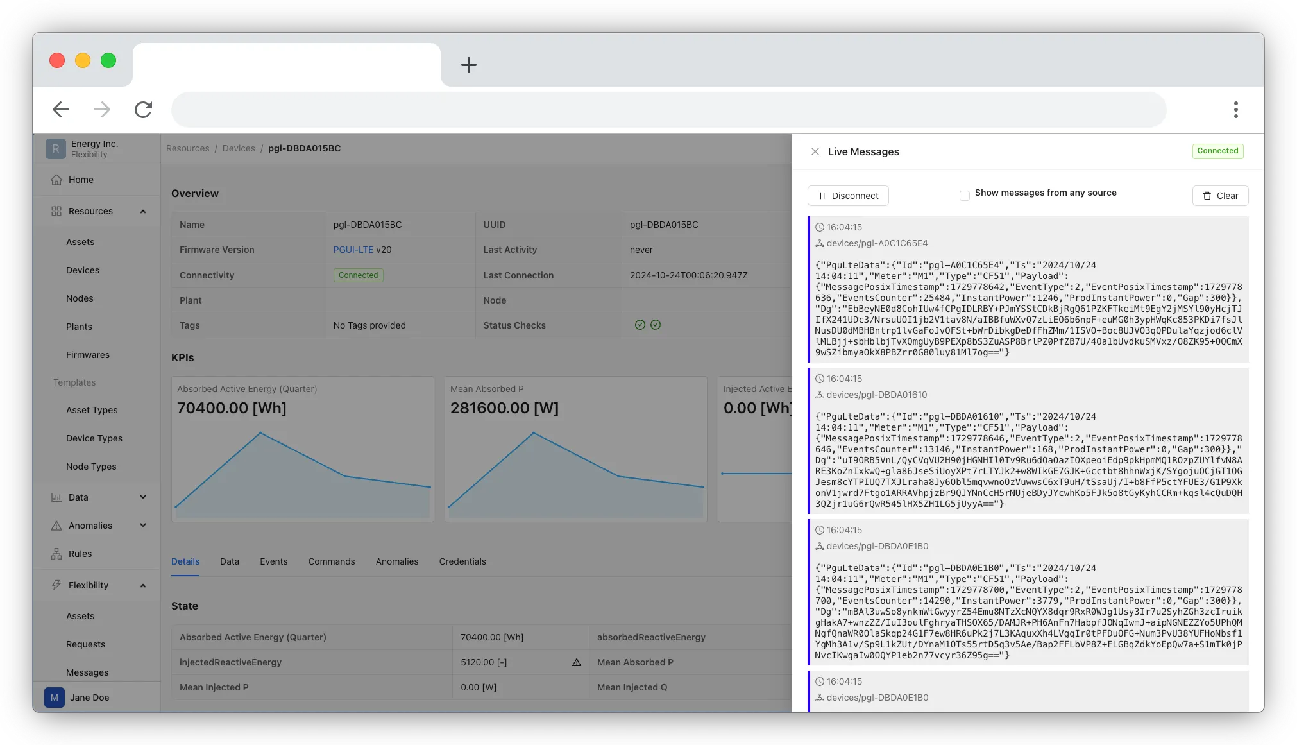Screen dimensions: 1297x745
Task: Open Firmwares in the sidebar
Action: click(x=88, y=355)
